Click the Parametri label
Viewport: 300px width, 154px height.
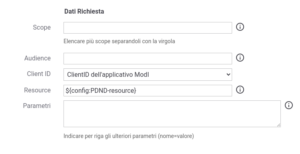click(x=37, y=106)
